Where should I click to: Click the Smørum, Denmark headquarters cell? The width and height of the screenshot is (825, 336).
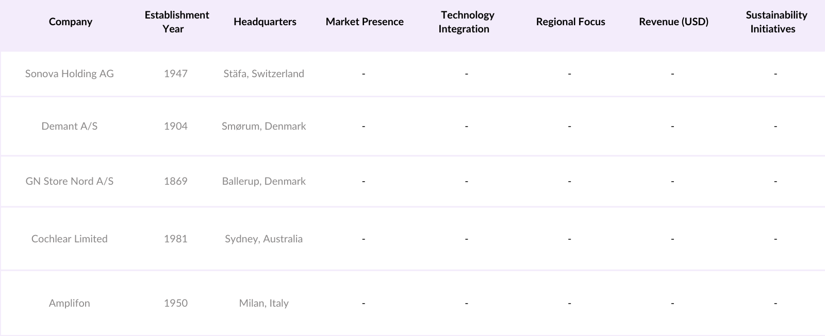point(264,126)
